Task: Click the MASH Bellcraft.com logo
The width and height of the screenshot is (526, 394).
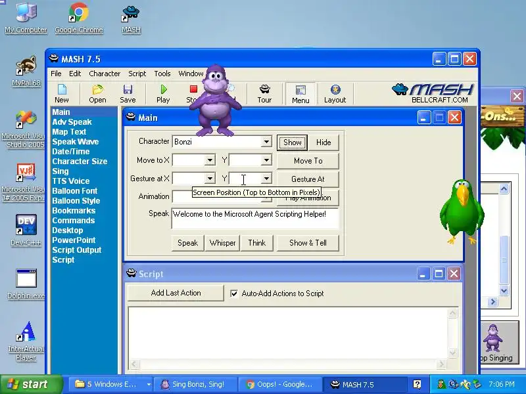Action: tap(433, 93)
